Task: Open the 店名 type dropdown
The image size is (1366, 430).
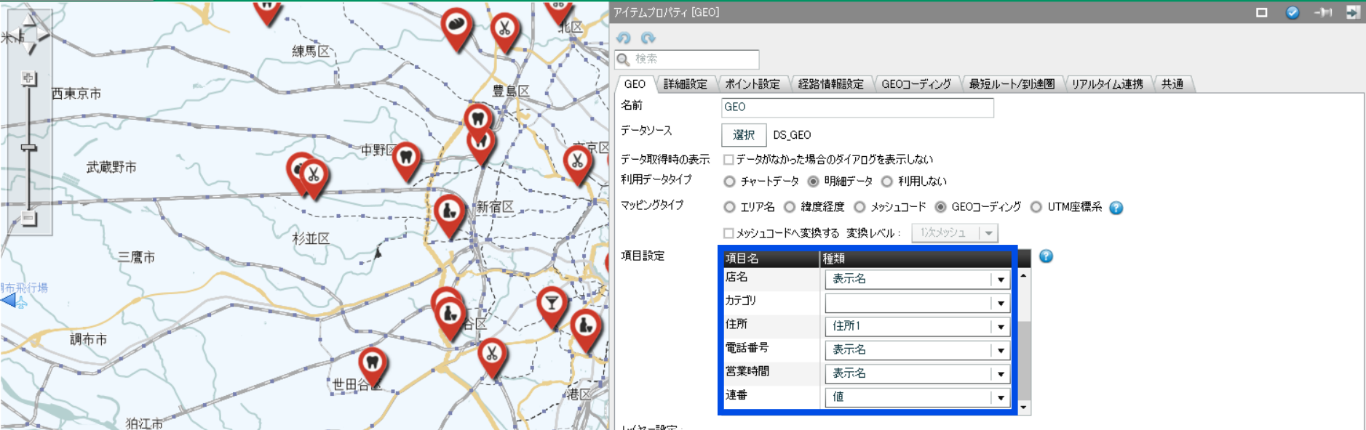Action: [x=1001, y=280]
